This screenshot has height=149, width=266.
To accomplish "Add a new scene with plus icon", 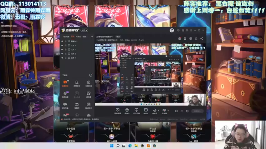I will point(92,37).
